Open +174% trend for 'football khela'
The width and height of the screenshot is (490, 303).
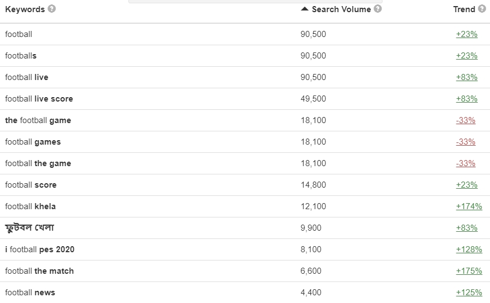pos(469,206)
